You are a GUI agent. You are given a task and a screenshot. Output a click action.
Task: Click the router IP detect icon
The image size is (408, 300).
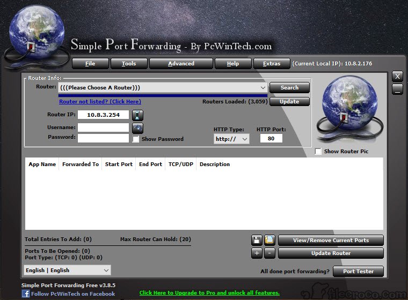click(137, 115)
